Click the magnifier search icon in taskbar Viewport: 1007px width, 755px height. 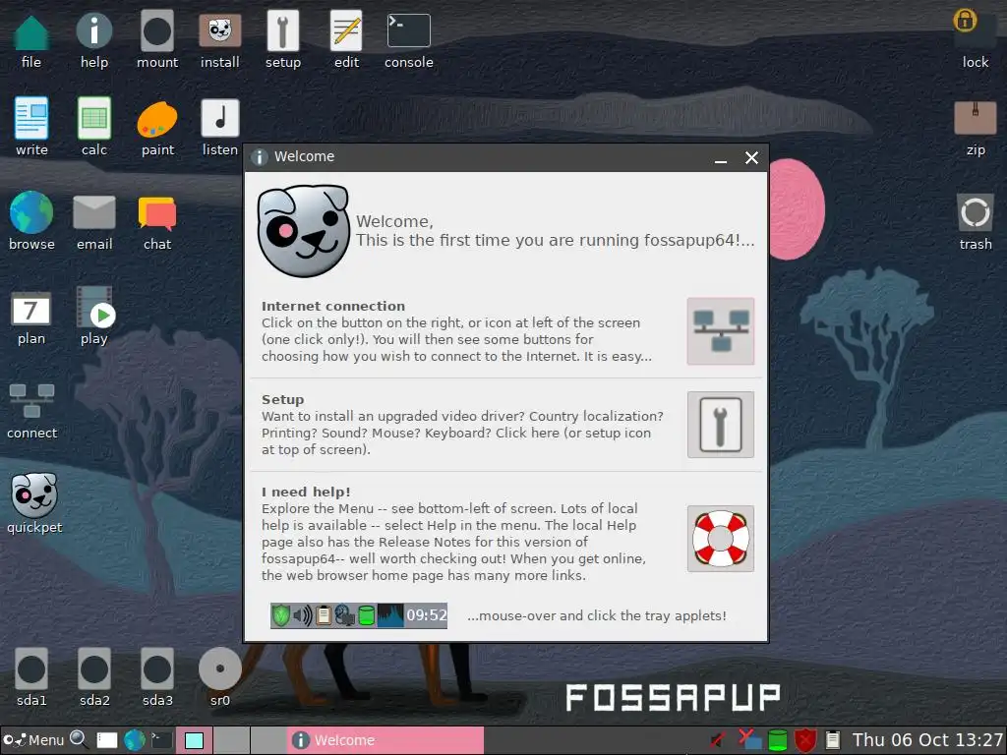79,739
